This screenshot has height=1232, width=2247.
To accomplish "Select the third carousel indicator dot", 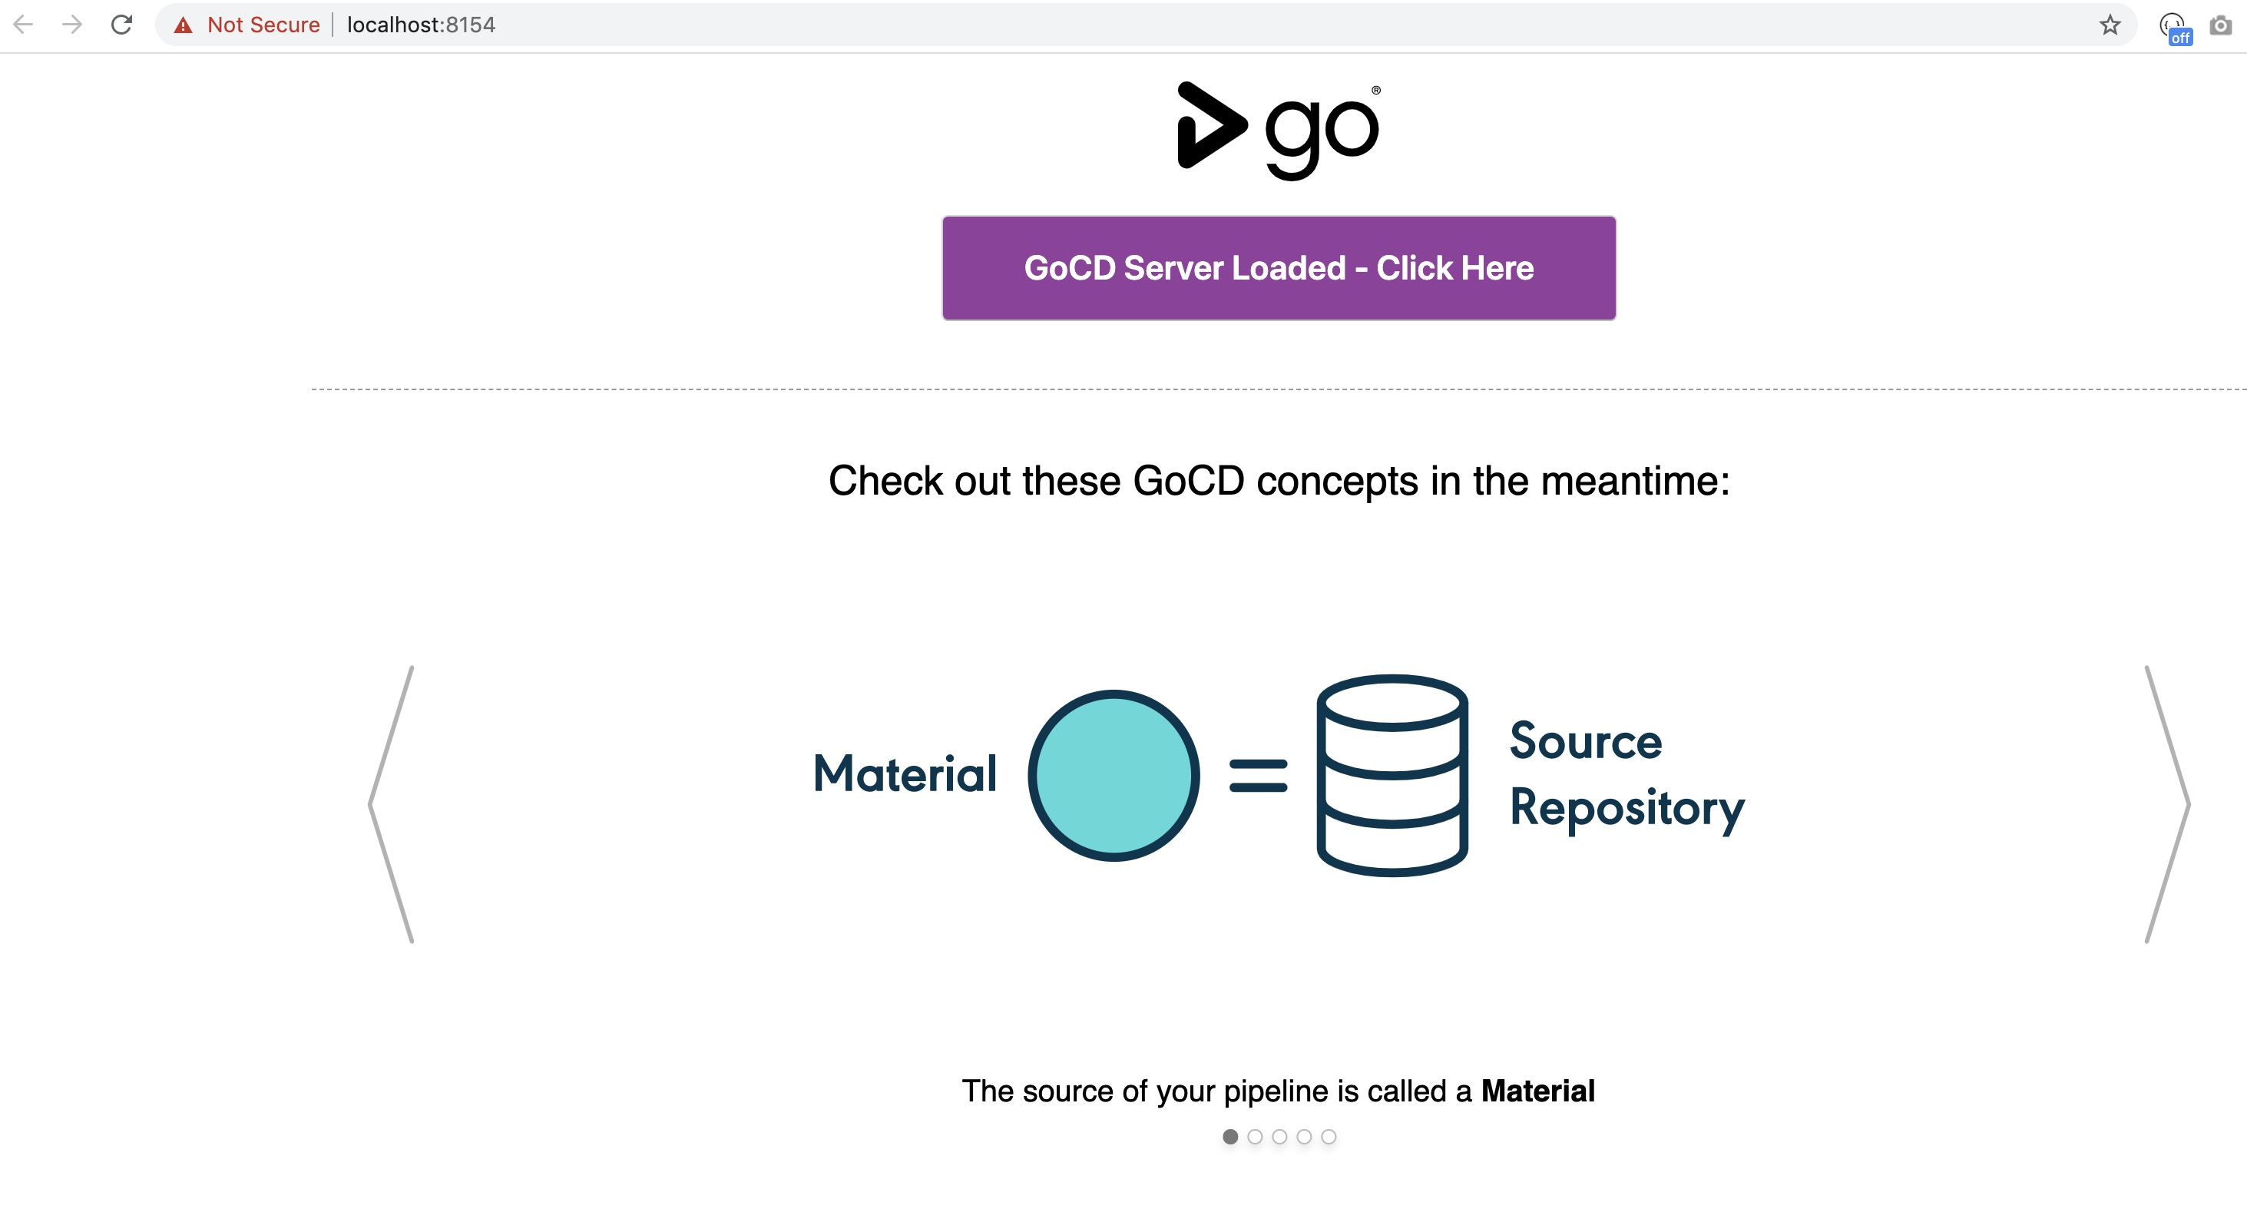I will (1279, 1136).
